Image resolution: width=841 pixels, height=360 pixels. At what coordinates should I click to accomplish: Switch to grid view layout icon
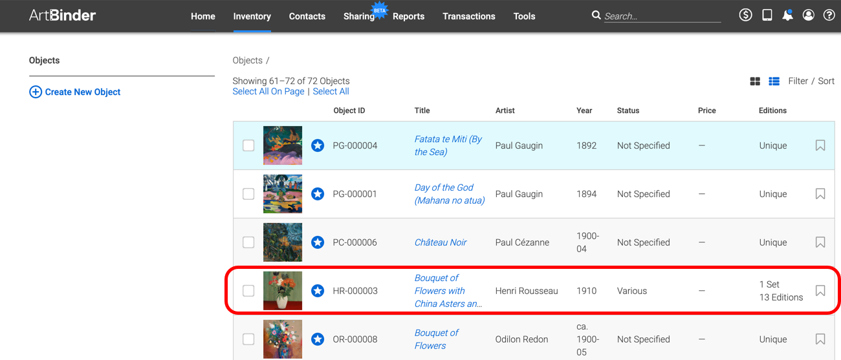[x=755, y=81]
